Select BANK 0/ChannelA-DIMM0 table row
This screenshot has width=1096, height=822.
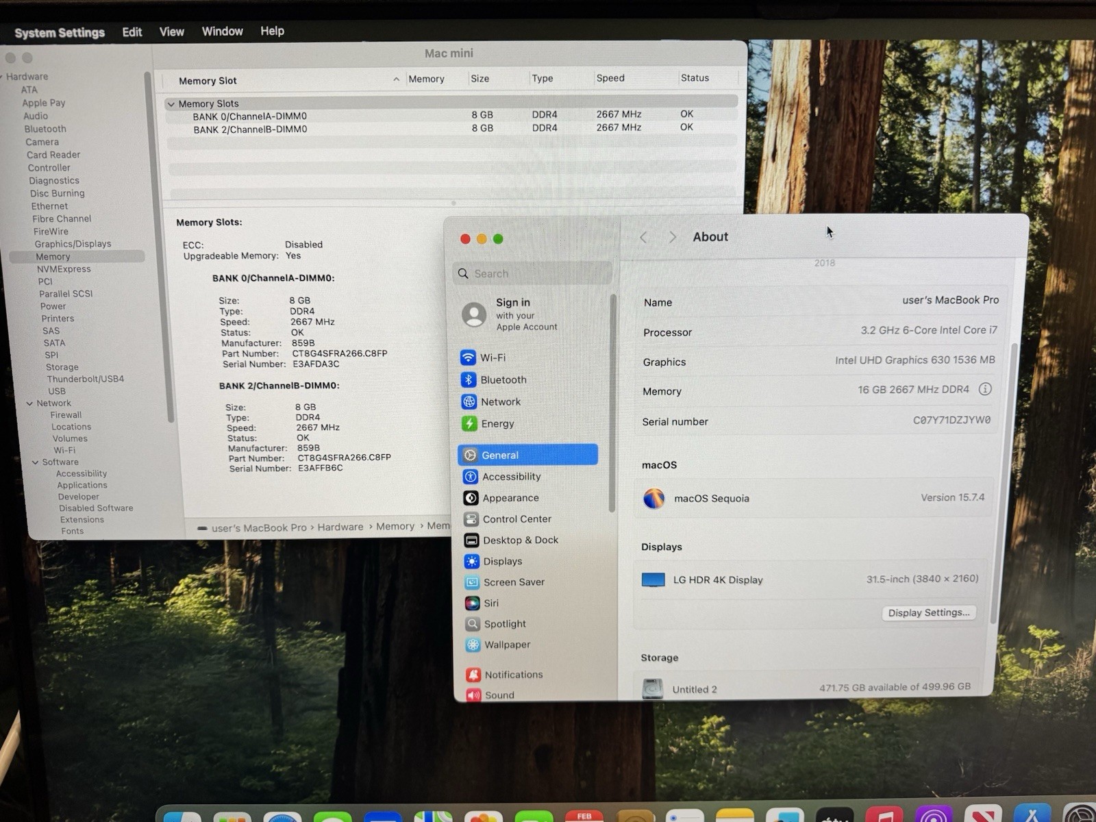coord(451,116)
